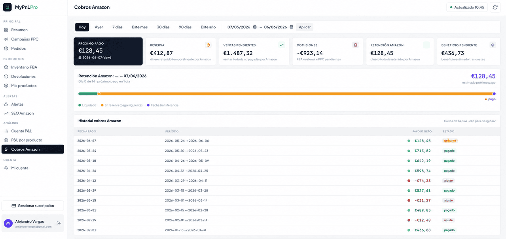This screenshot has width=506, height=239.
Task: Click the refresh icon button
Action: (x=495, y=7)
